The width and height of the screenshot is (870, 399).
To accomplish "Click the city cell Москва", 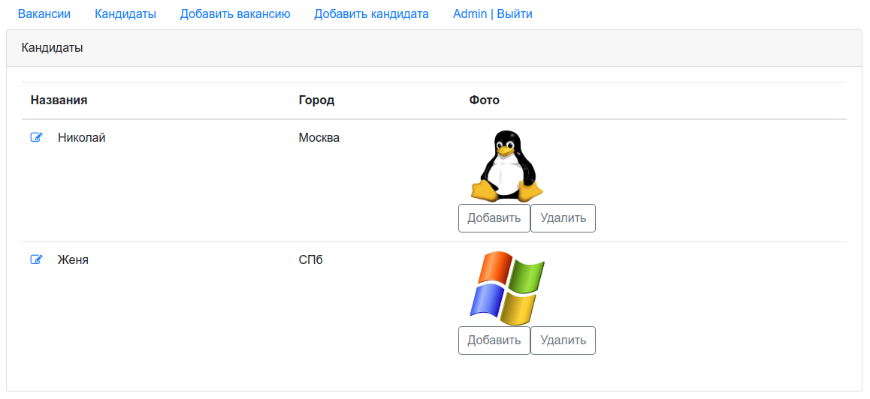I will pyautogui.click(x=319, y=137).
